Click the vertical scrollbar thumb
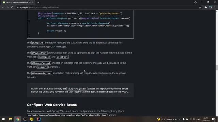 coord(217,67)
